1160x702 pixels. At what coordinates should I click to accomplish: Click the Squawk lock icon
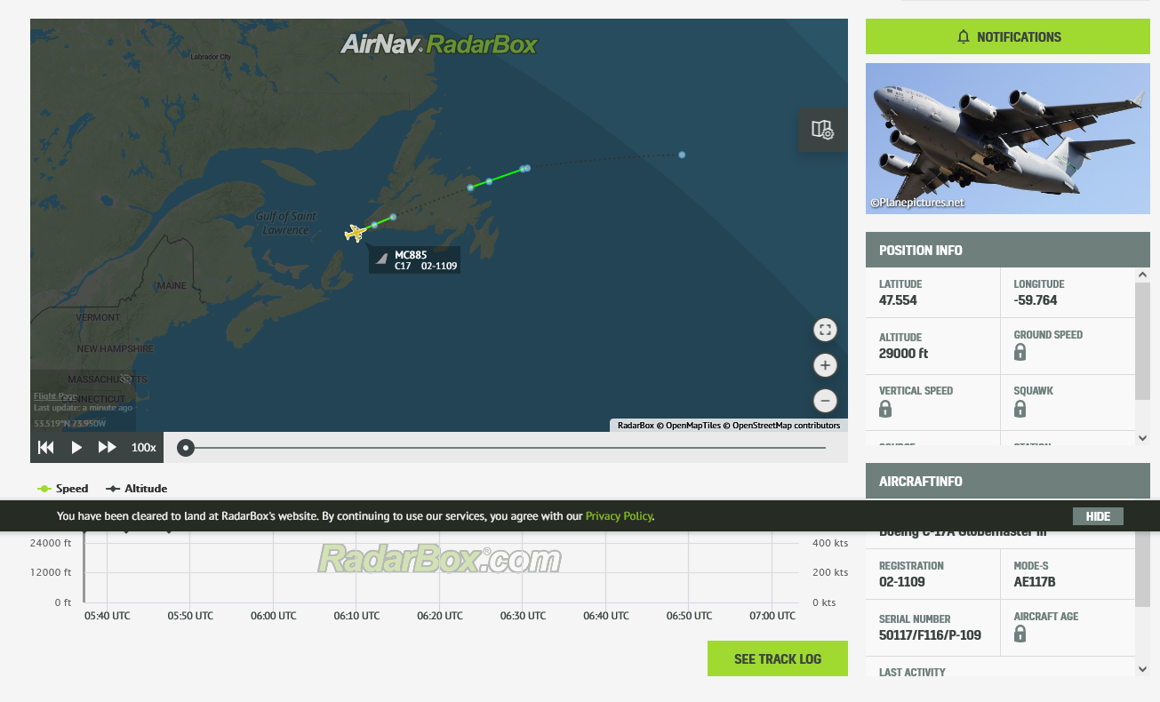coord(1020,409)
